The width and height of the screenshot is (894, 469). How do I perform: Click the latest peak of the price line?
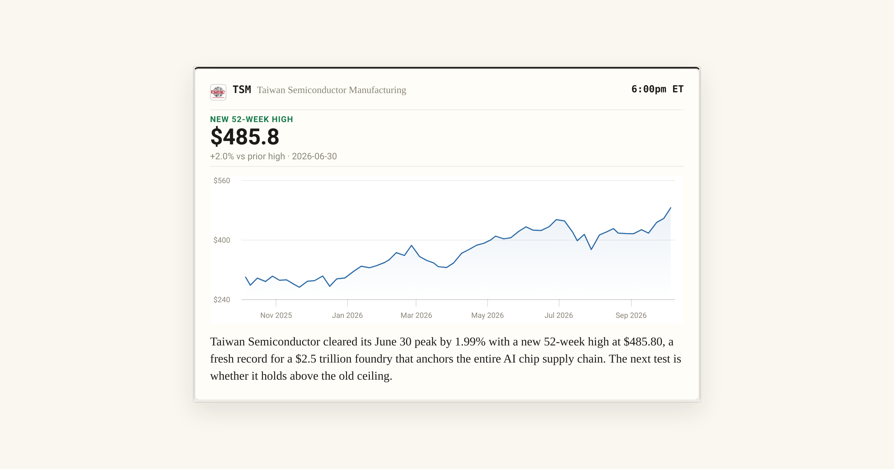(670, 208)
